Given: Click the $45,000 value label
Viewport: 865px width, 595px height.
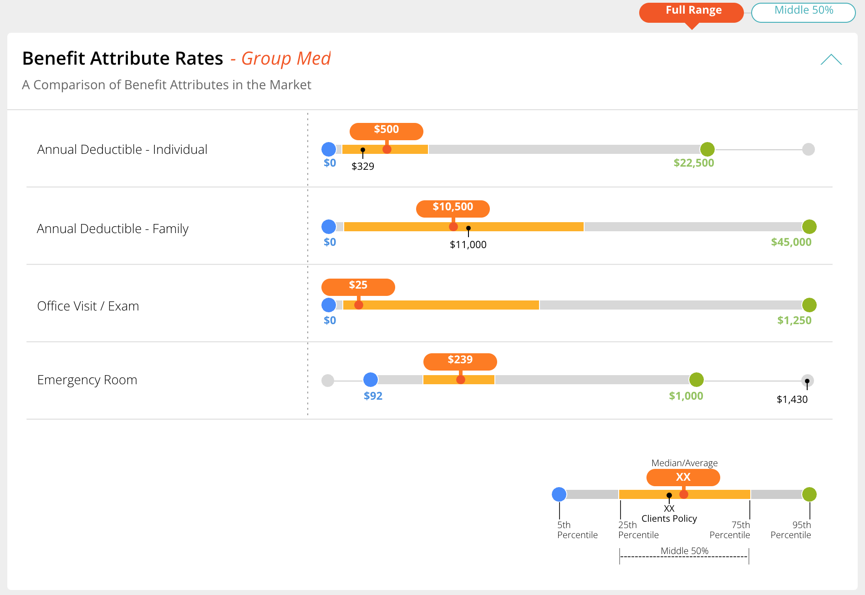Looking at the screenshot, I should (x=791, y=242).
